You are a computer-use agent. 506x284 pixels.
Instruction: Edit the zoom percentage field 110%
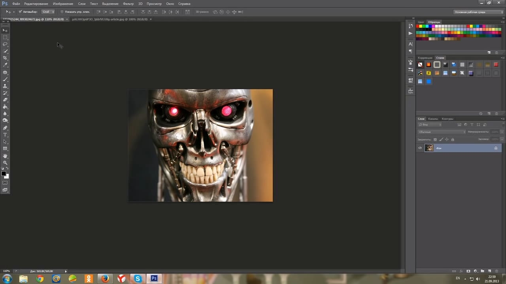(x=7, y=271)
